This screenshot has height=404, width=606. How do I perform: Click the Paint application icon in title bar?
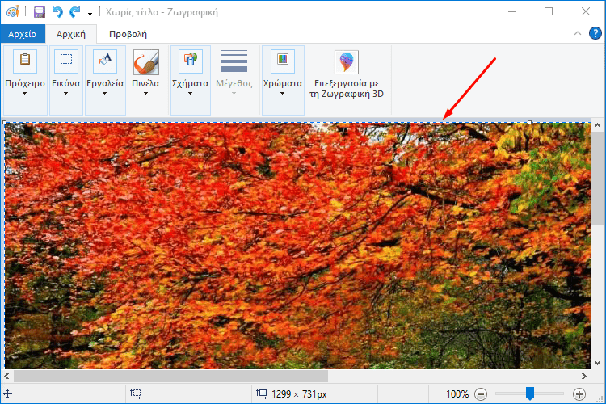[13, 11]
